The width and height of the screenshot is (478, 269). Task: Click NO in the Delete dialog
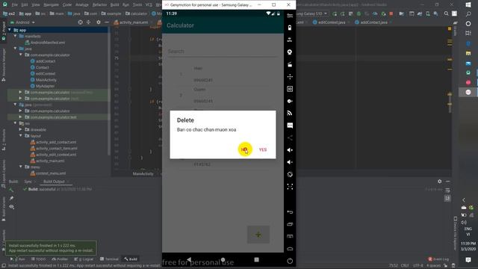[244, 149]
